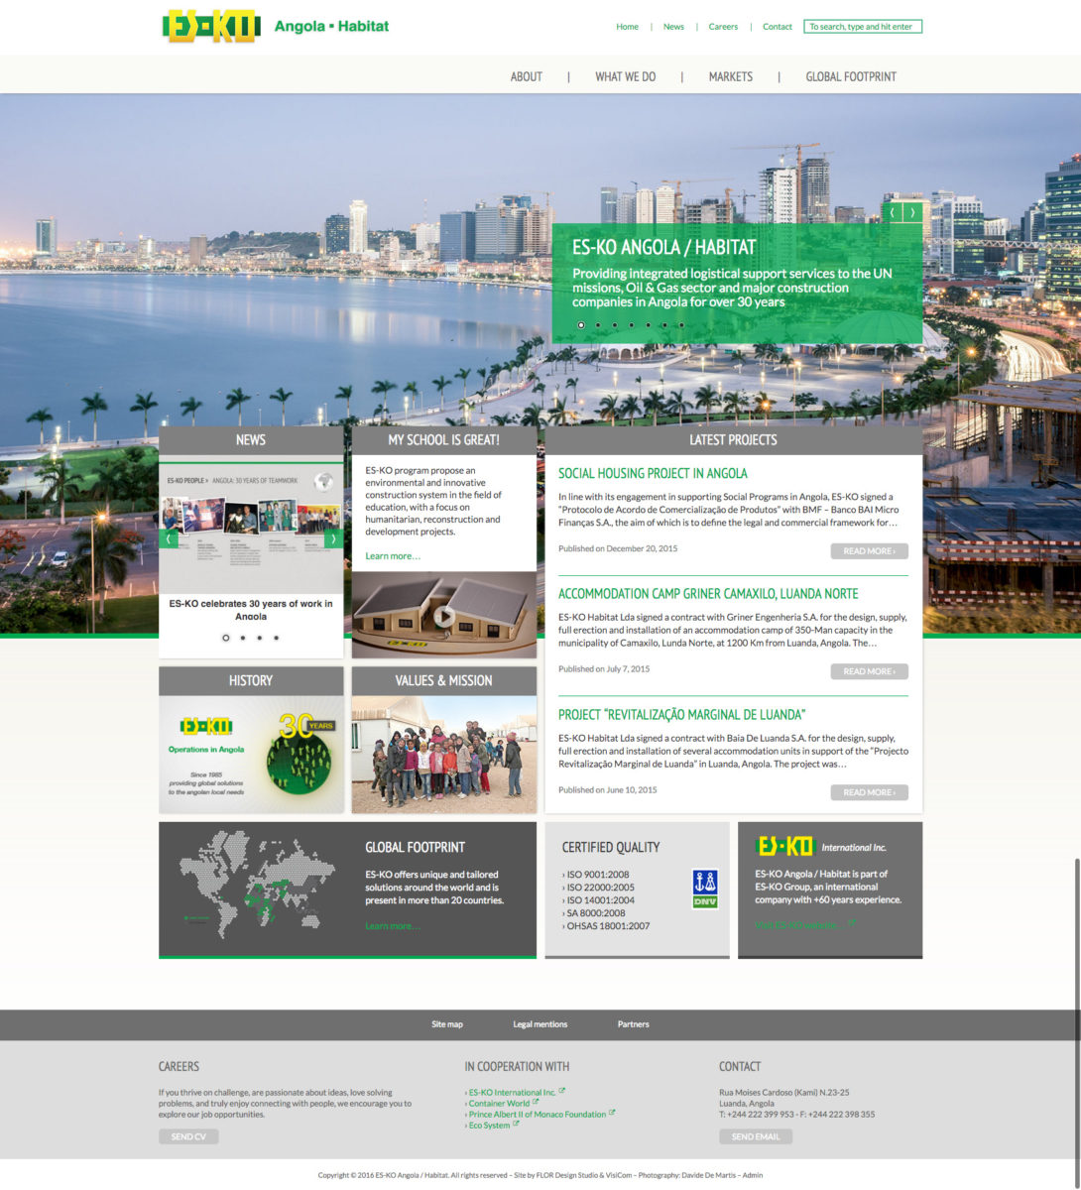Select fourth news carousel dot

tap(276, 638)
